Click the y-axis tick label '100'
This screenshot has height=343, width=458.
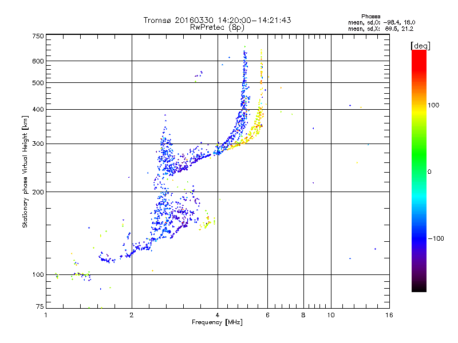click(38, 275)
